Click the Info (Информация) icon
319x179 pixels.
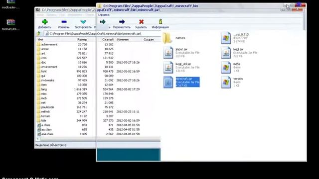(160, 21)
